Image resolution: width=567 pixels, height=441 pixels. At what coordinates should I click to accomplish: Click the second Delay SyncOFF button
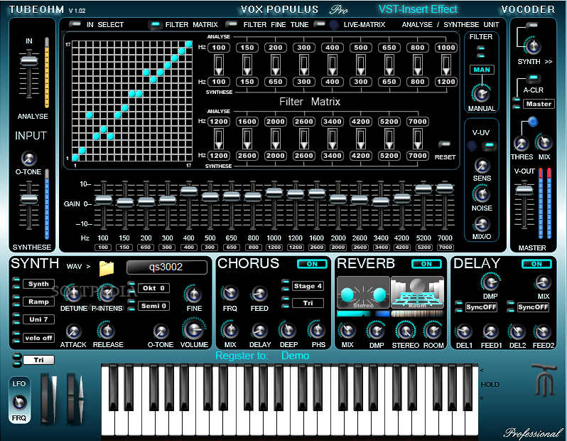533,307
